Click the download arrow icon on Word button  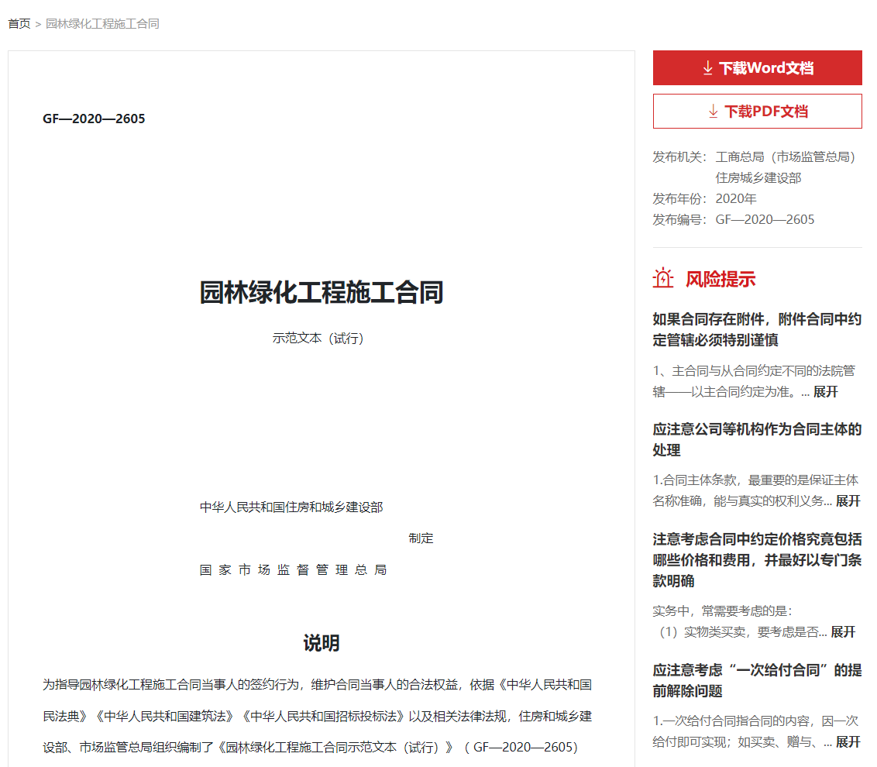click(x=707, y=68)
